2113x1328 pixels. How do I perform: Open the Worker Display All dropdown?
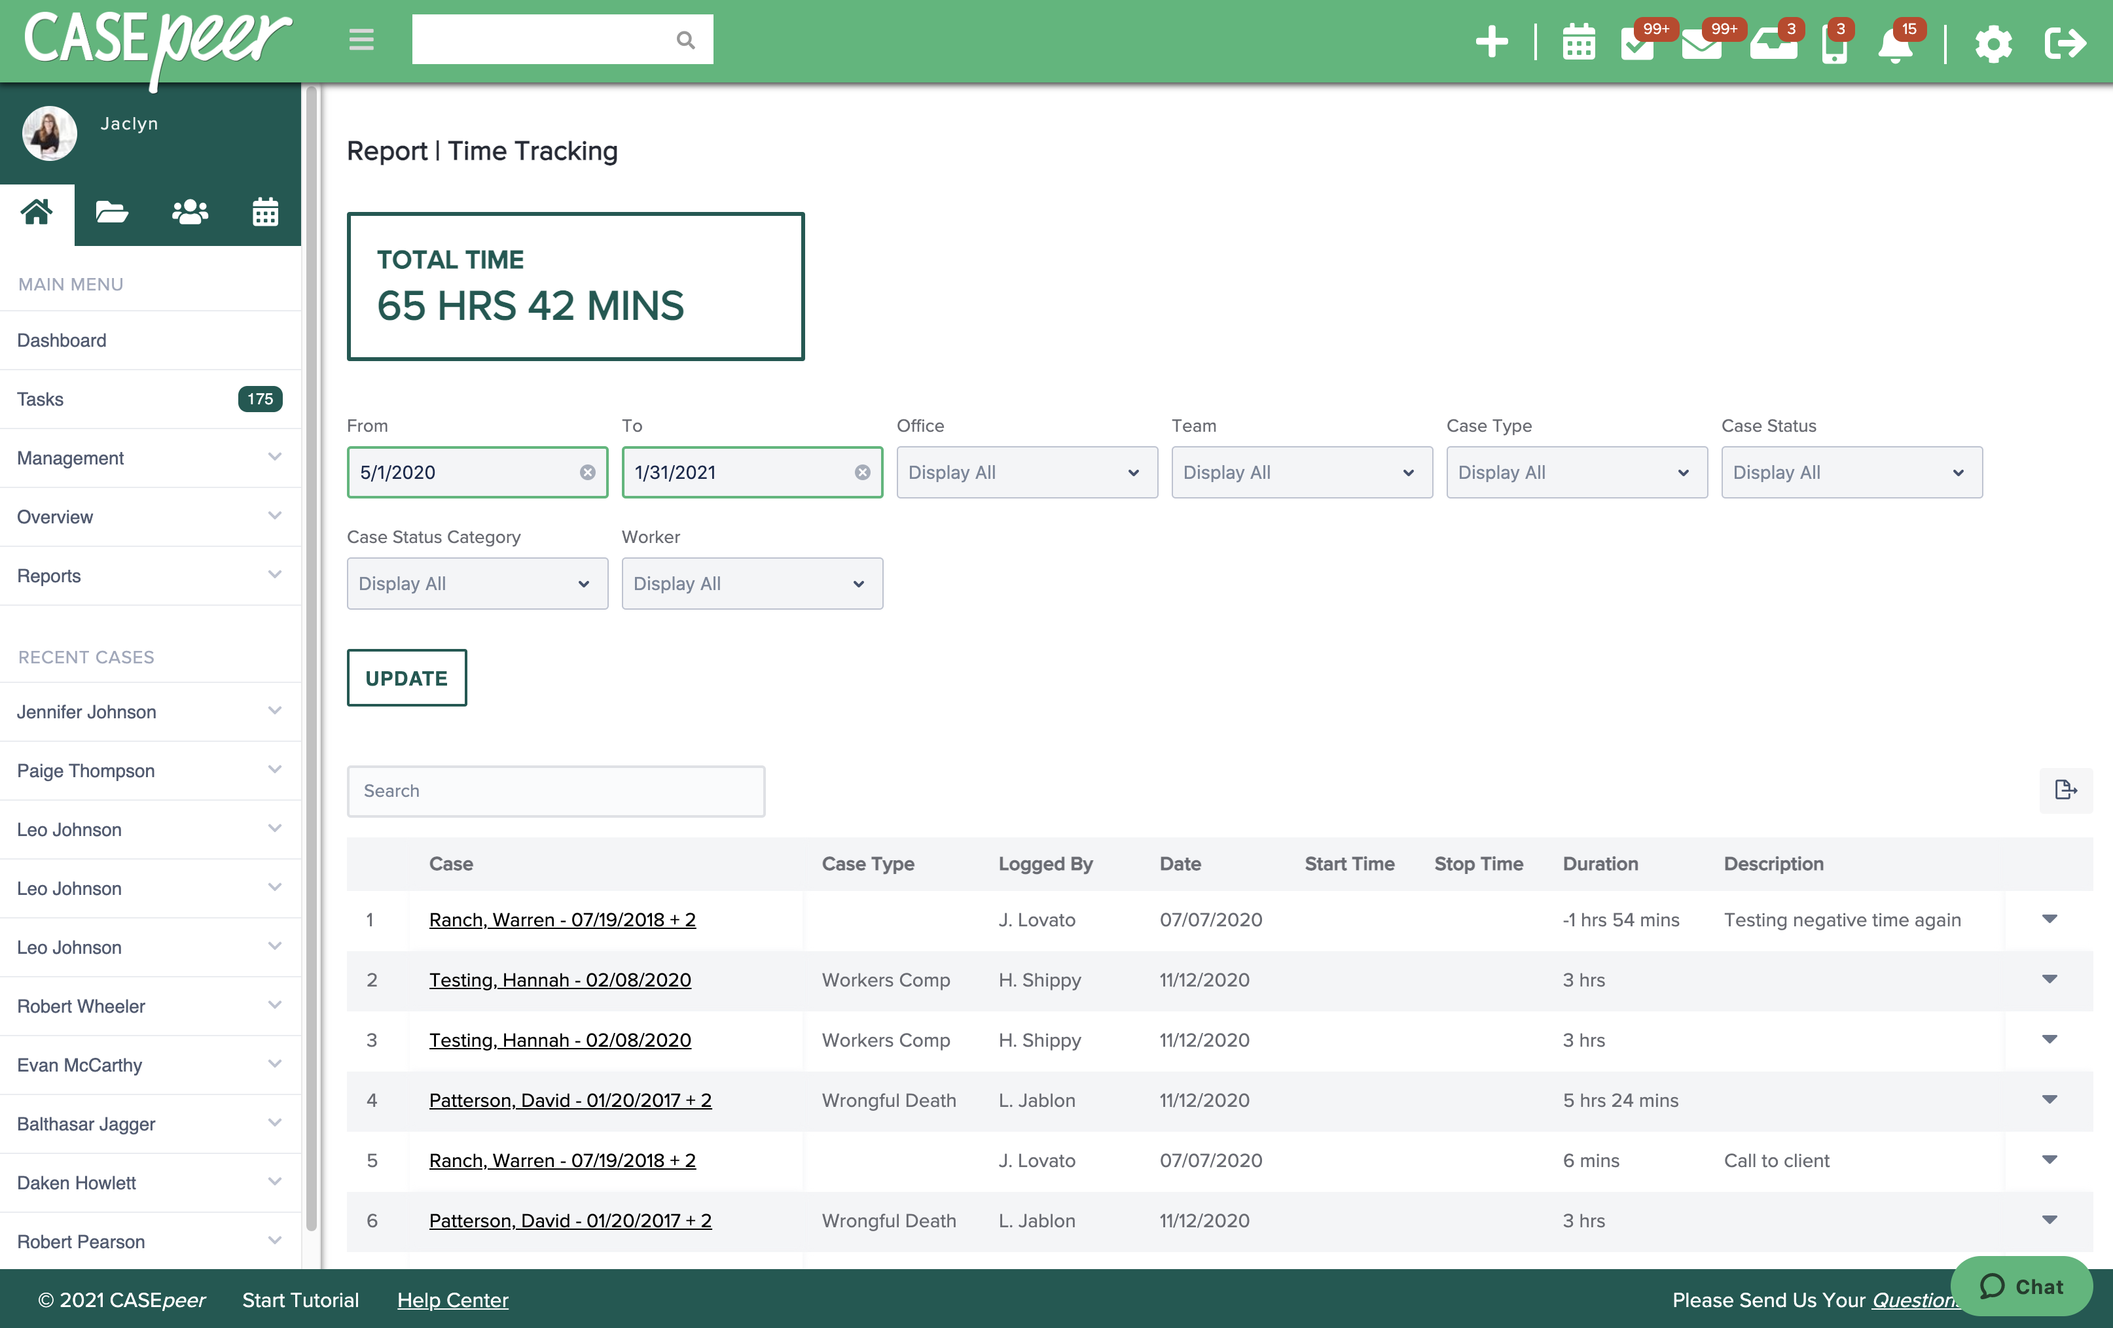(x=751, y=584)
